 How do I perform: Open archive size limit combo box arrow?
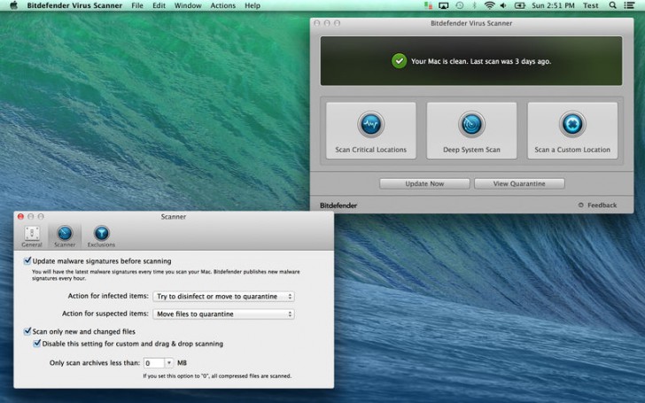pos(168,363)
